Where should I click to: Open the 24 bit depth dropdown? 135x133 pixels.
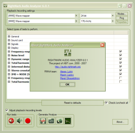pyautogui.click(x=113, y=16)
